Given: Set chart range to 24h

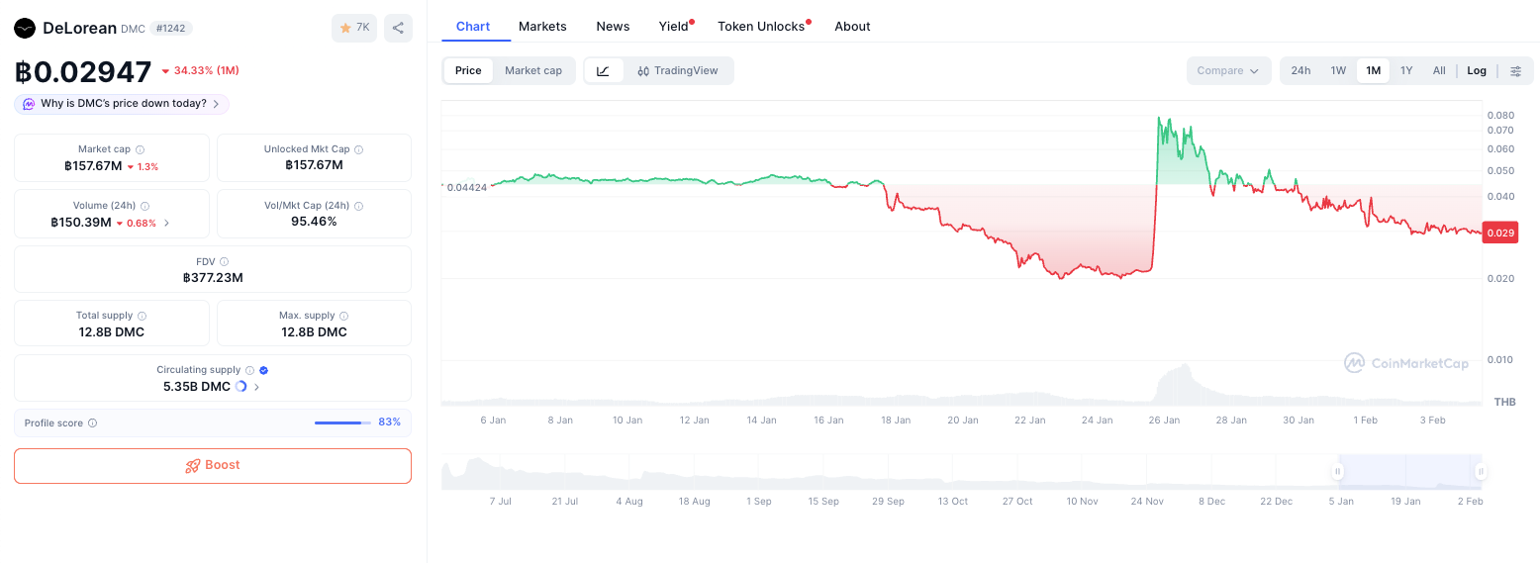Looking at the screenshot, I should coord(1300,70).
